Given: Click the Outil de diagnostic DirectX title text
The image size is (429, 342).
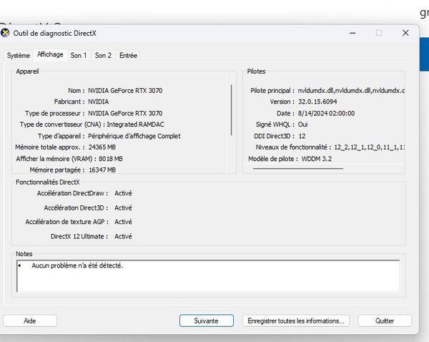Looking at the screenshot, I should [55, 34].
